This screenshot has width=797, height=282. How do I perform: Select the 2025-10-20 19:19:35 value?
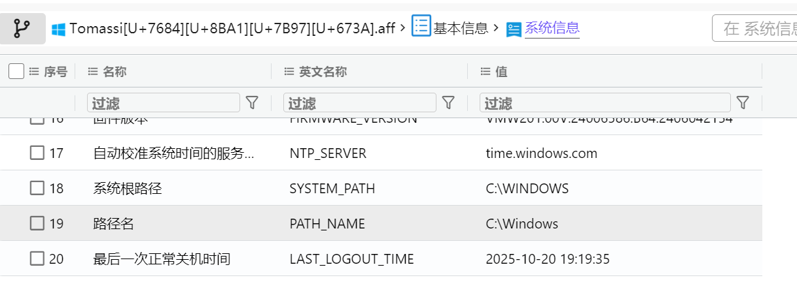coord(548,259)
